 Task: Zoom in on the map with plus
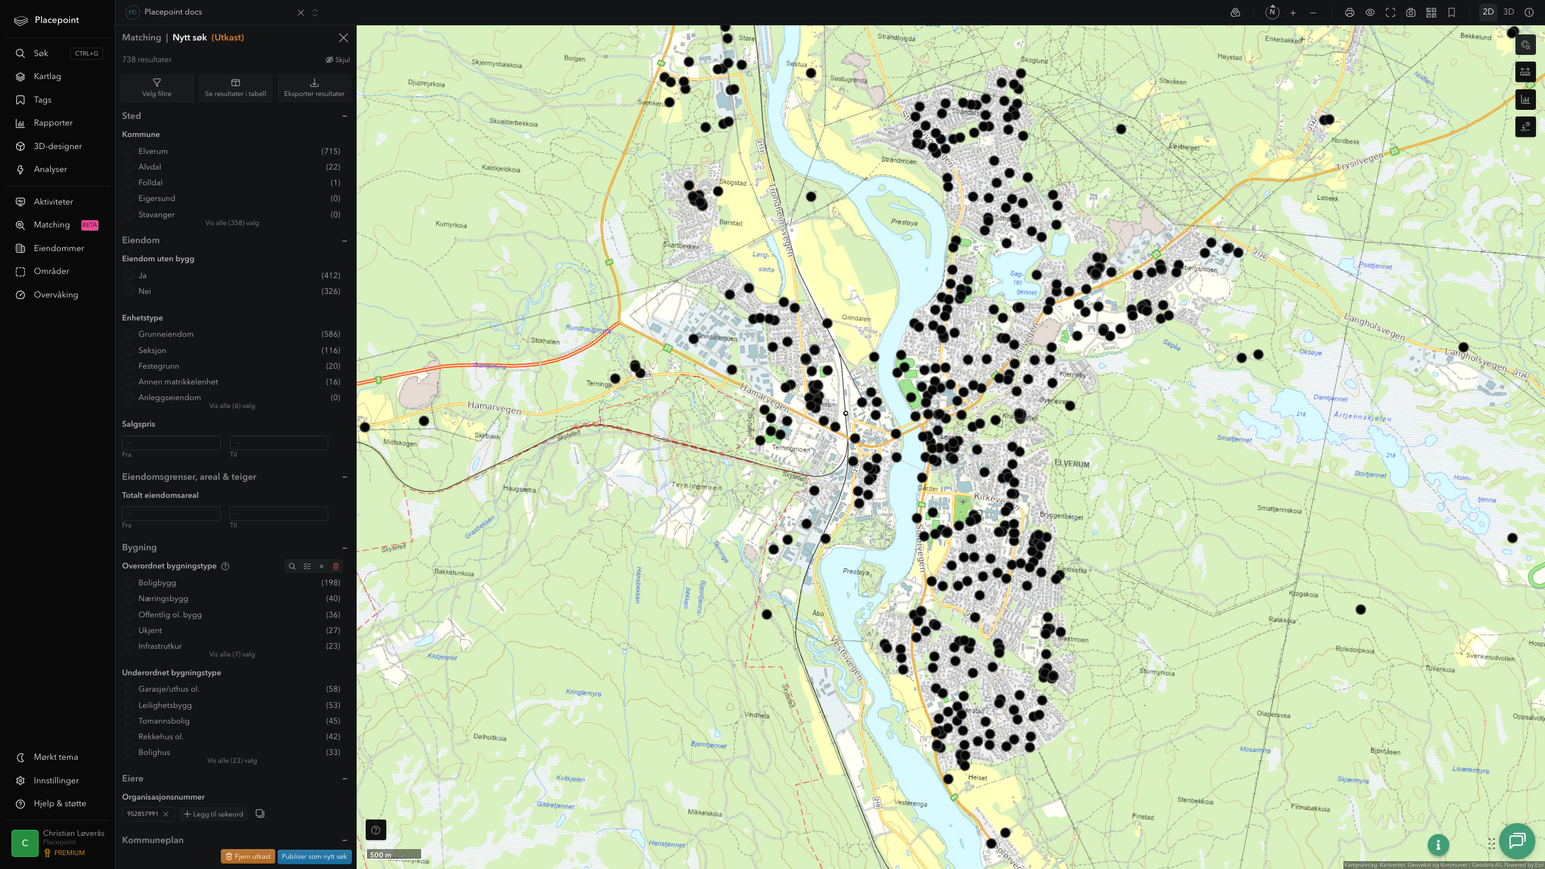tap(1293, 13)
